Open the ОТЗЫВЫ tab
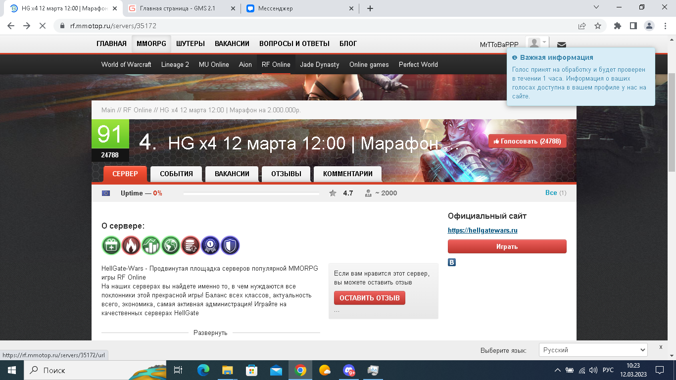 [286, 174]
